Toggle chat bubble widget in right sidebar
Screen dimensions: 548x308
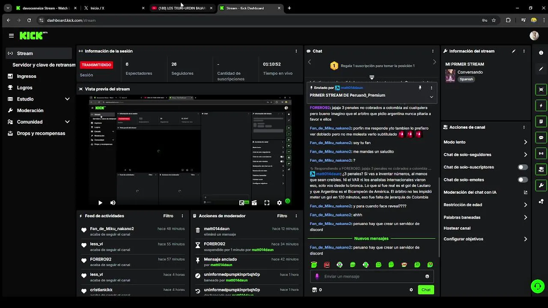(541, 137)
